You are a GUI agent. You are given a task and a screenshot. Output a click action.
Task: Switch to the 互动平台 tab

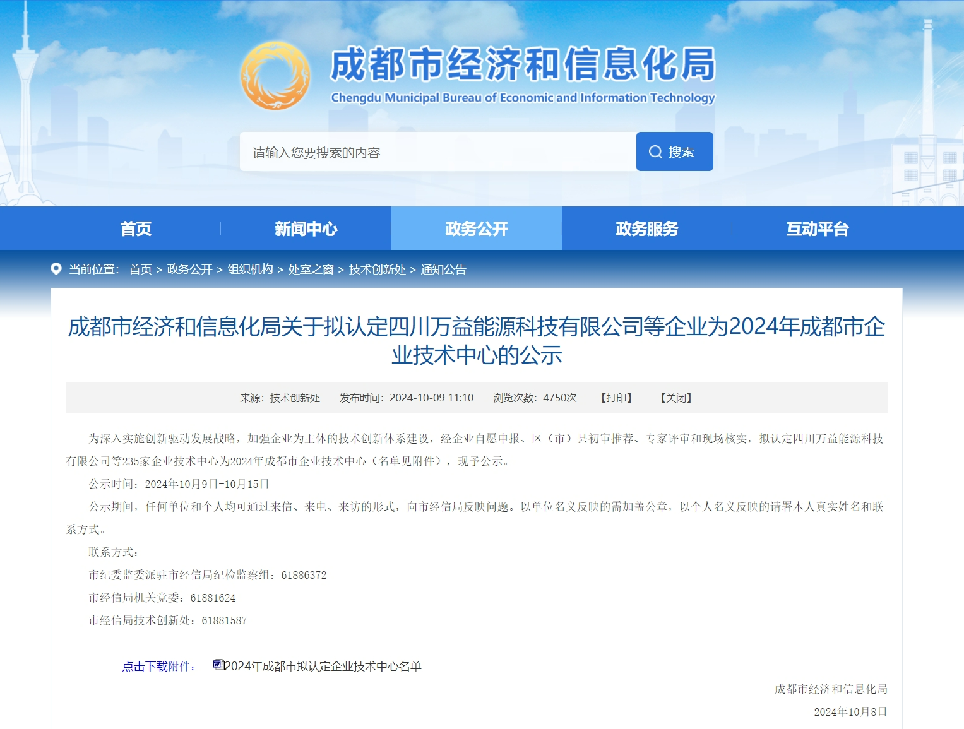(818, 228)
